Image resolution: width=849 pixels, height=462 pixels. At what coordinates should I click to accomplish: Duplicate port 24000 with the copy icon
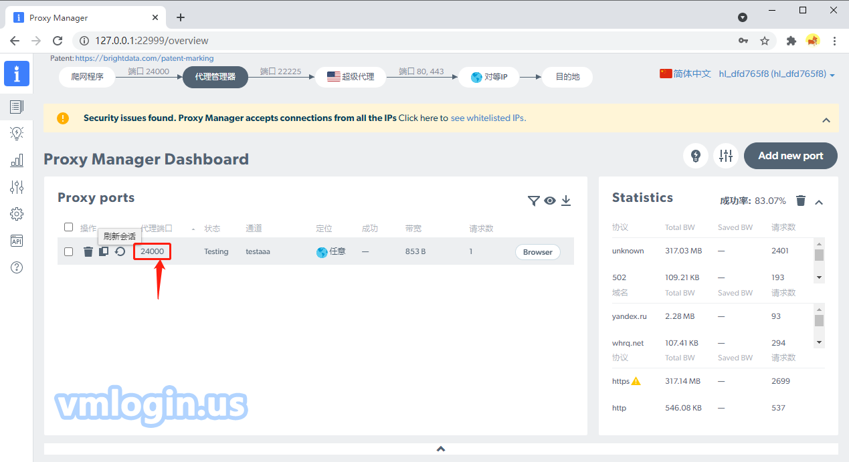(x=104, y=252)
